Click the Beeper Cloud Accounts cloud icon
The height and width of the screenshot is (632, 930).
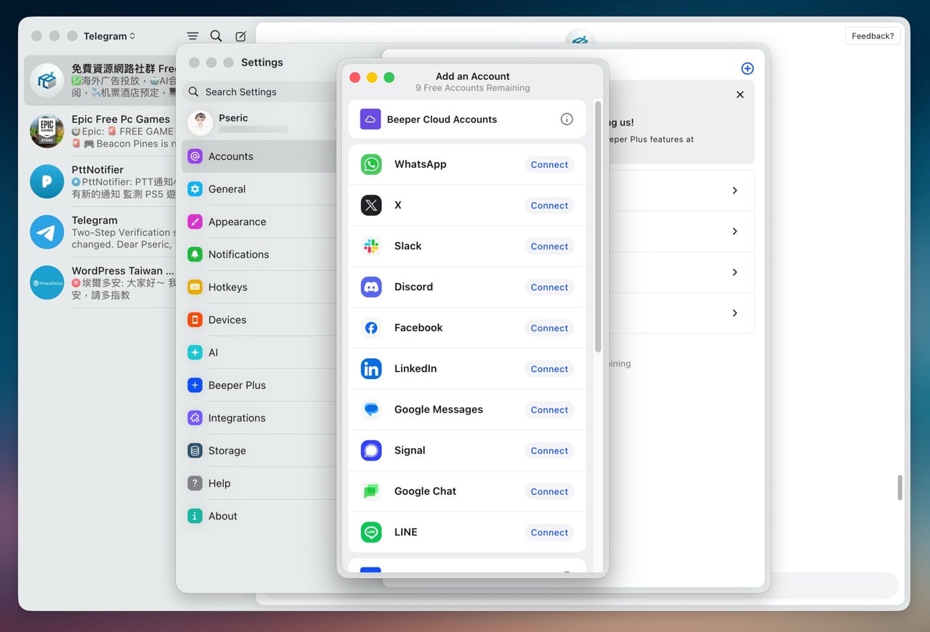coord(371,119)
